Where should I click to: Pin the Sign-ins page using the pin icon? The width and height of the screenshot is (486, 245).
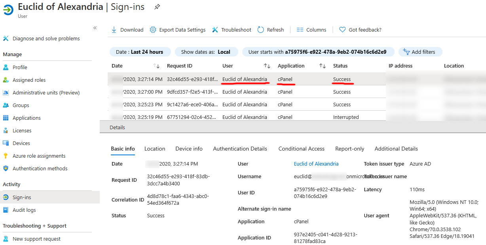[156, 7]
